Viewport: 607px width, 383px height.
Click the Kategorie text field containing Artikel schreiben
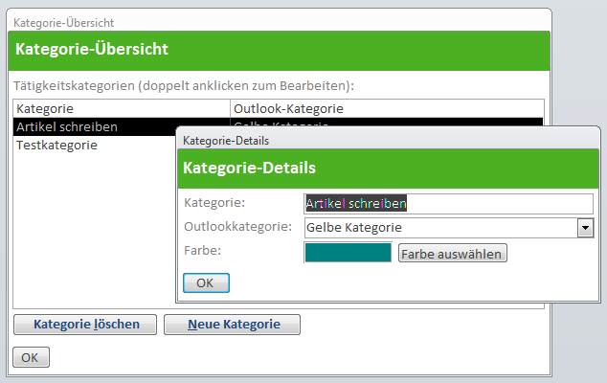(x=448, y=204)
